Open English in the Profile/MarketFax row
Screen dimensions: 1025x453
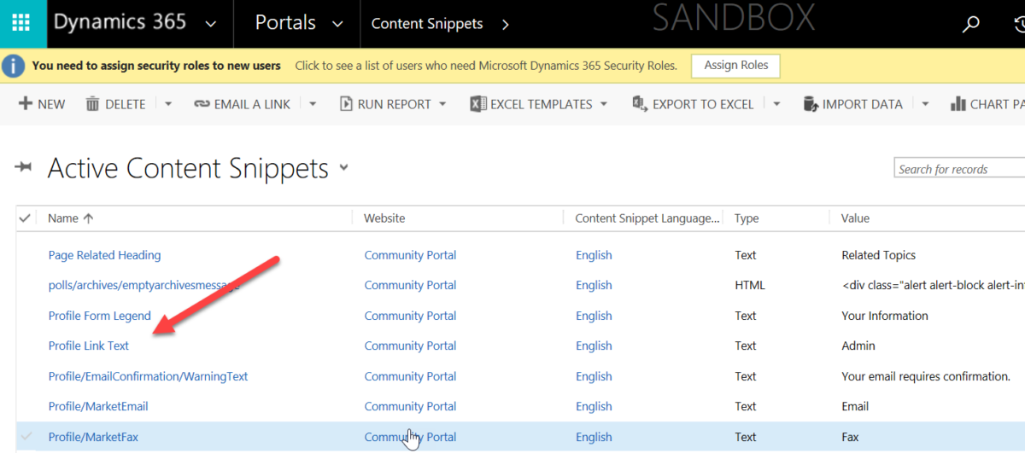(x=594, y=437)
